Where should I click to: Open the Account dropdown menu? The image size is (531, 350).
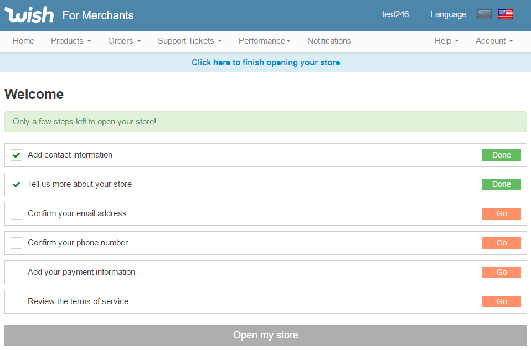pos(494,41)
